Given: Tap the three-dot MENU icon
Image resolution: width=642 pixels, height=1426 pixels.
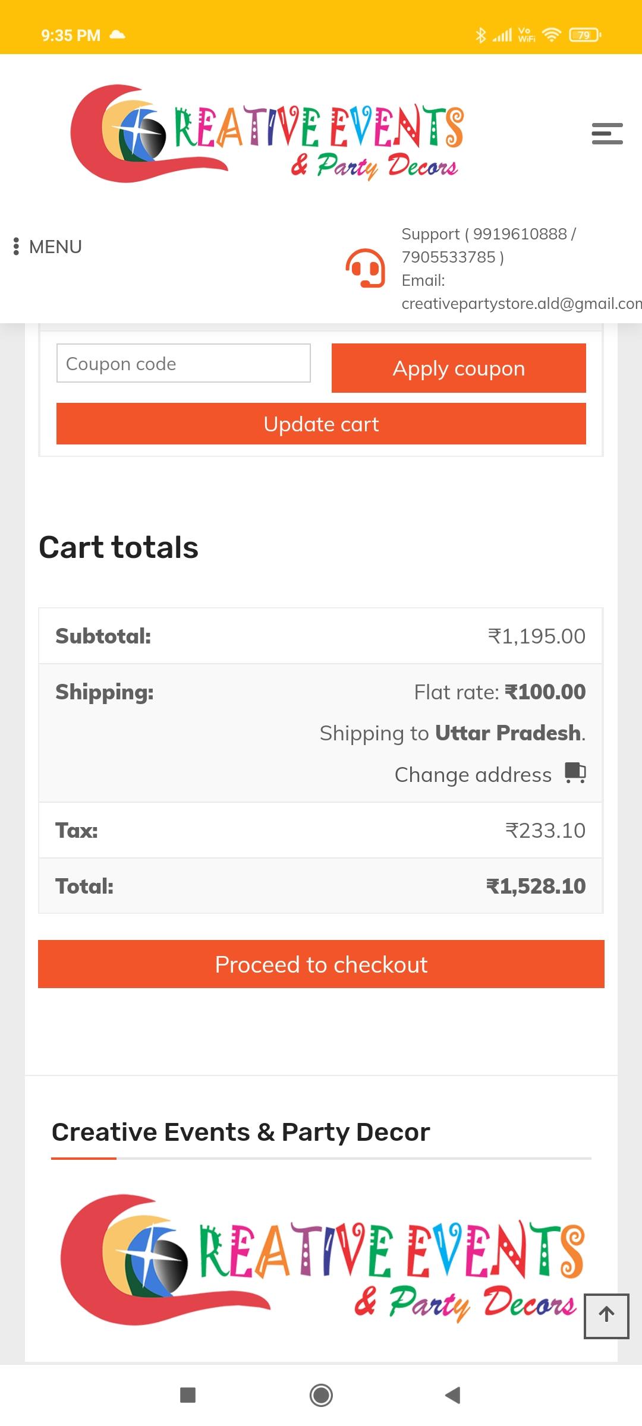Looking at the screenshot, I should coord(16,247).
